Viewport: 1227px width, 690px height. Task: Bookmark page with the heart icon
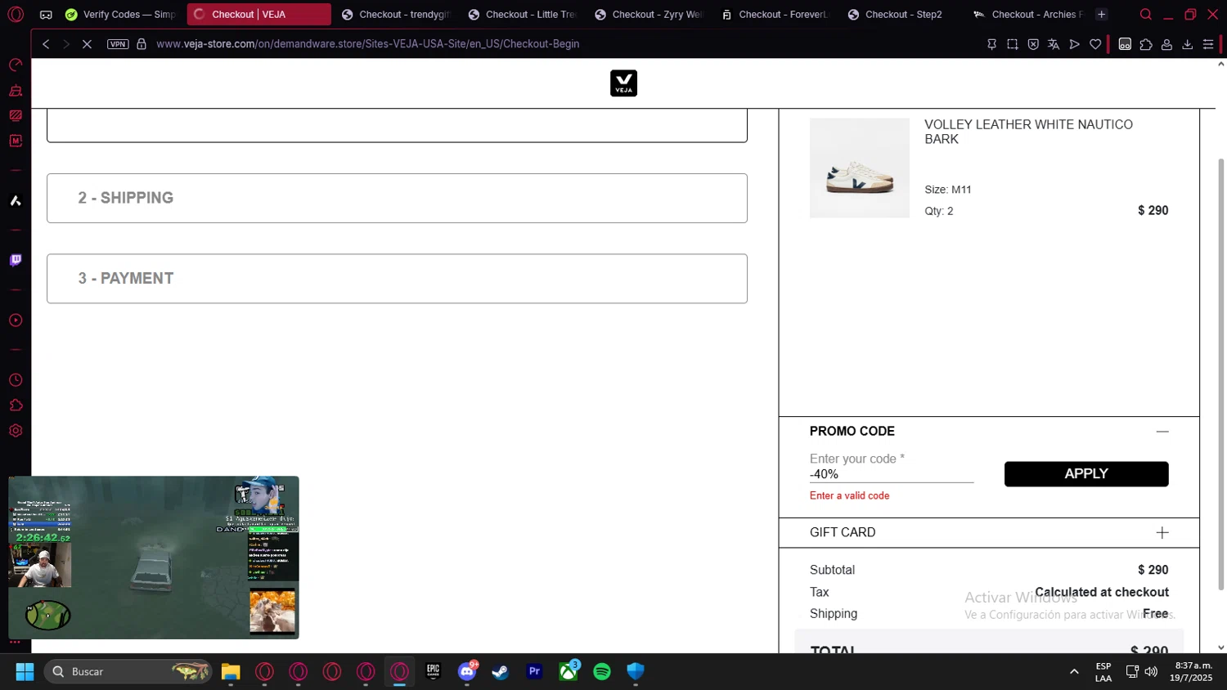coord(1095,44)
